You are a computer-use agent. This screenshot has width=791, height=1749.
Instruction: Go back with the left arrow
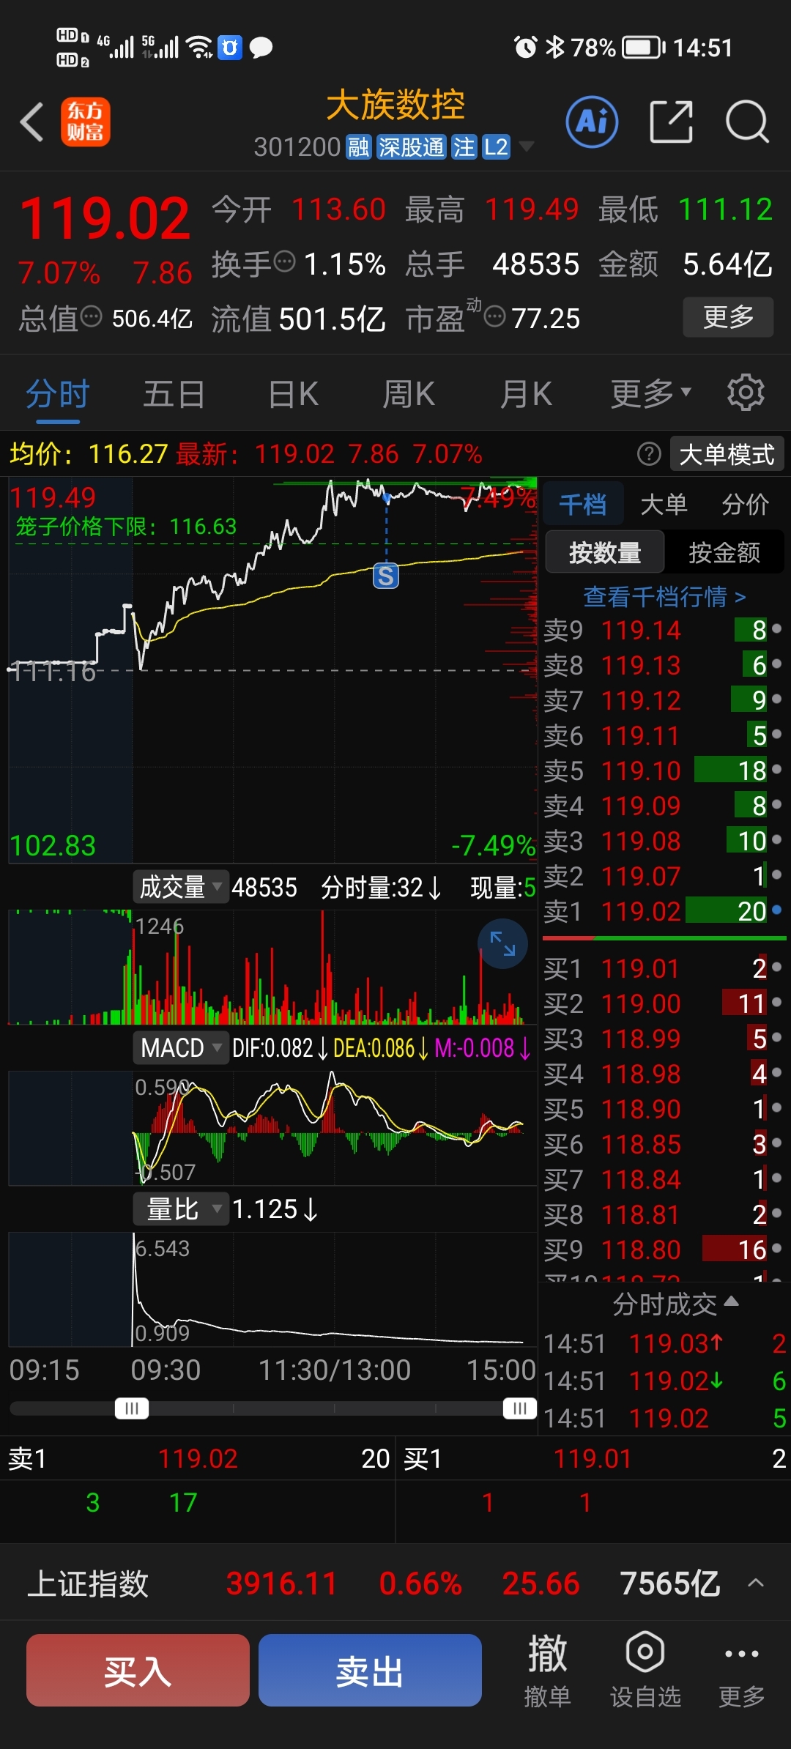tap(31, 122)
